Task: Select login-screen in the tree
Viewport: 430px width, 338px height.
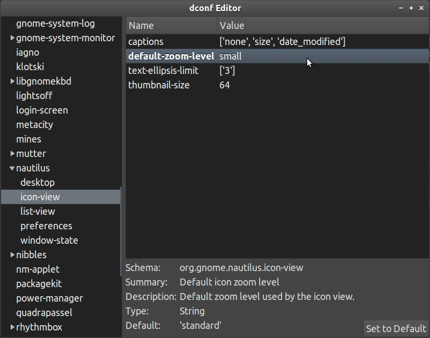Action: [x=42, y=110]
